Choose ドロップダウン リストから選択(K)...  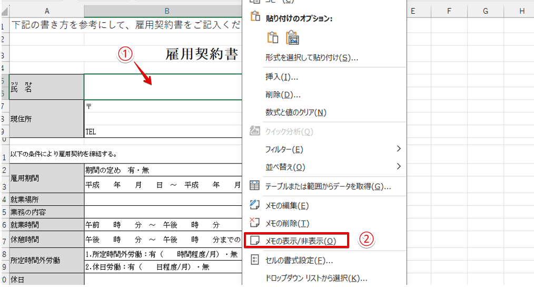pos(316,279)
